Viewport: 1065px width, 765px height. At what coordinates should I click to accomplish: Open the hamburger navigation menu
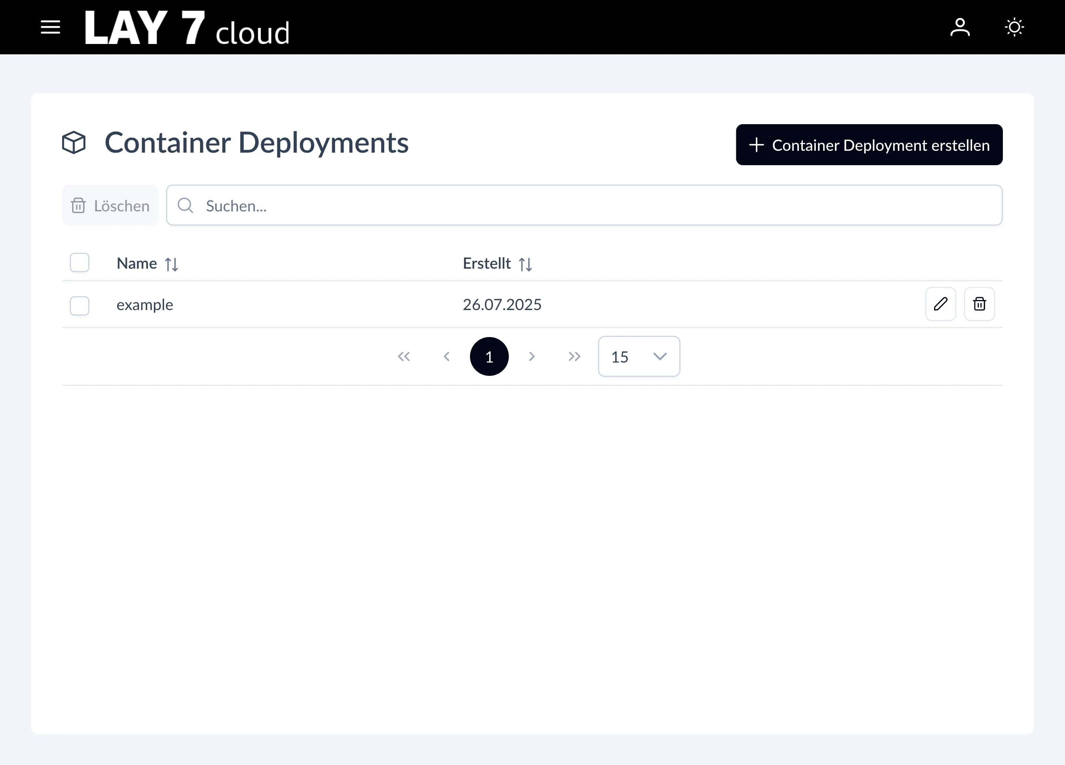click(50, 27)
